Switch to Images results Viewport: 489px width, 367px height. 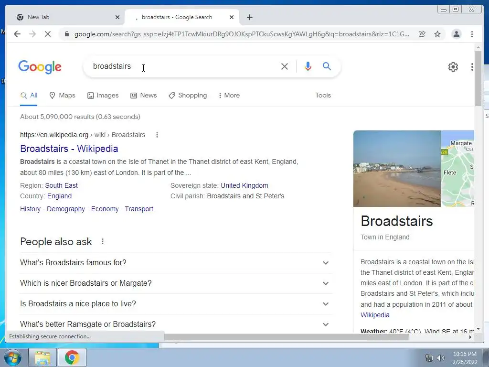tap(103, 96)
